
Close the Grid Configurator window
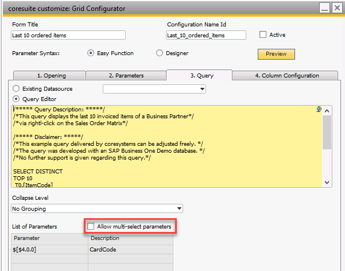pyautogui.click(x=337, y=8)
